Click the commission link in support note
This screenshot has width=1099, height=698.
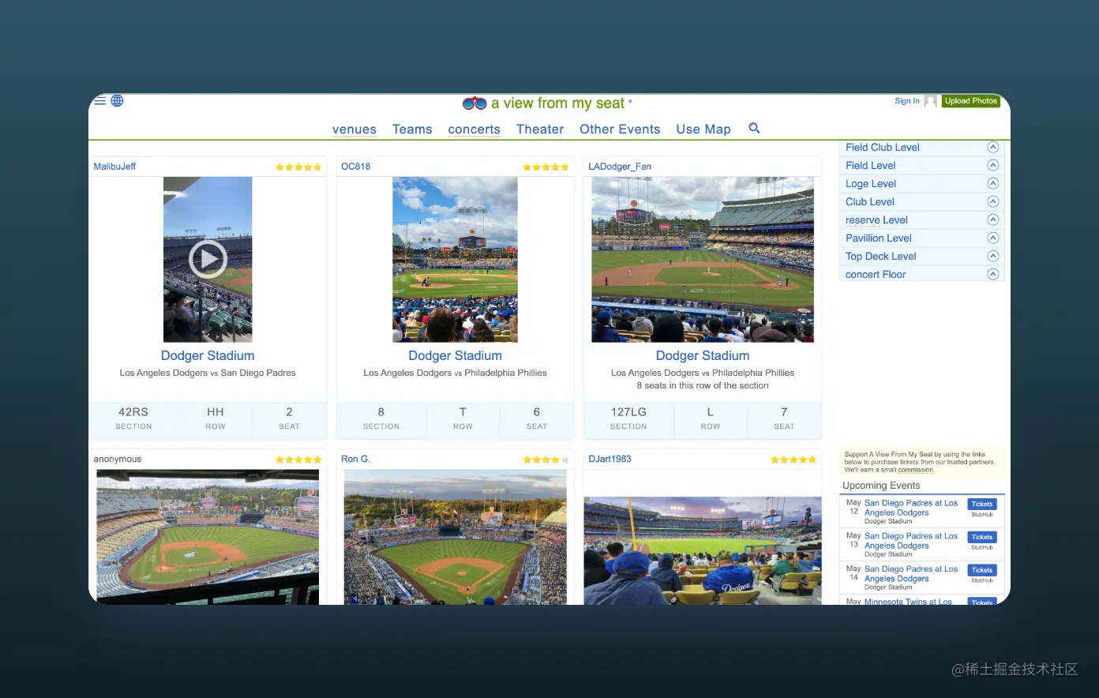pyautogui.click(x=915, y=470)
